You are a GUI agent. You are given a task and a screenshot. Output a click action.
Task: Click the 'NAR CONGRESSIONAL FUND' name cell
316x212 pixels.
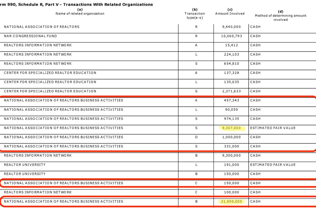coord(30,36)
